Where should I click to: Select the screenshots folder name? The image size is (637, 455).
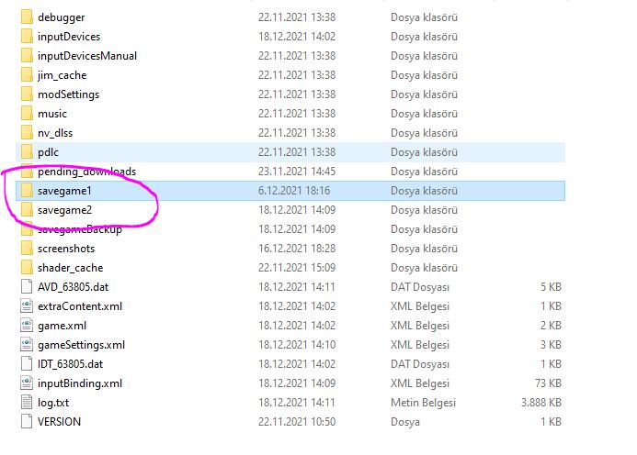(66, 249)
